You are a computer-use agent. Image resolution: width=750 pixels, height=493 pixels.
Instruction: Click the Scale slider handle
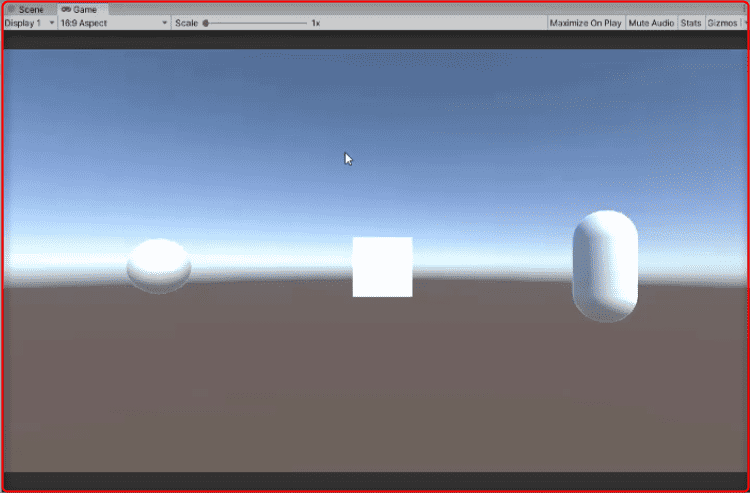point(206,23)
